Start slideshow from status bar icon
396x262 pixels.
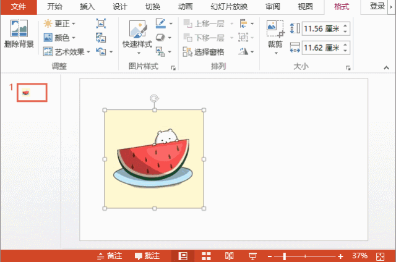click(x=252, y=256)
